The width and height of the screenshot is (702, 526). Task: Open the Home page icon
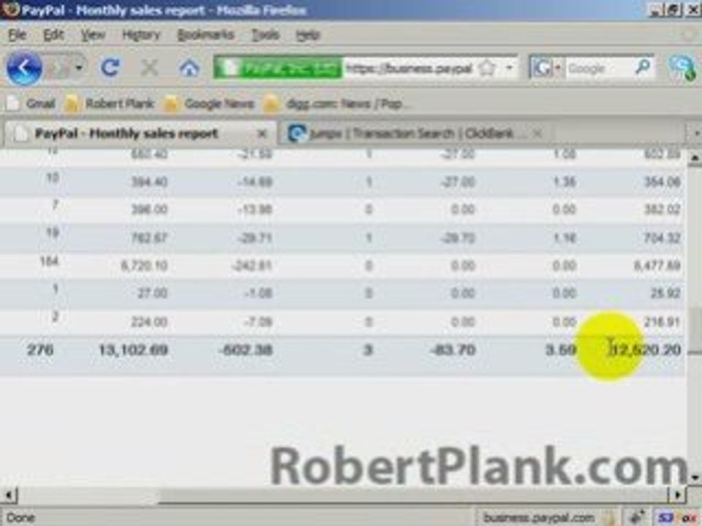(x=189, y=69)
